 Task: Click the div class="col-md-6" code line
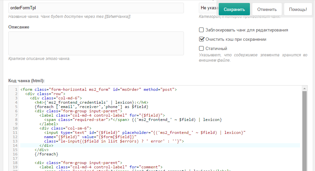pyautogui.click(x=56, y=98)
